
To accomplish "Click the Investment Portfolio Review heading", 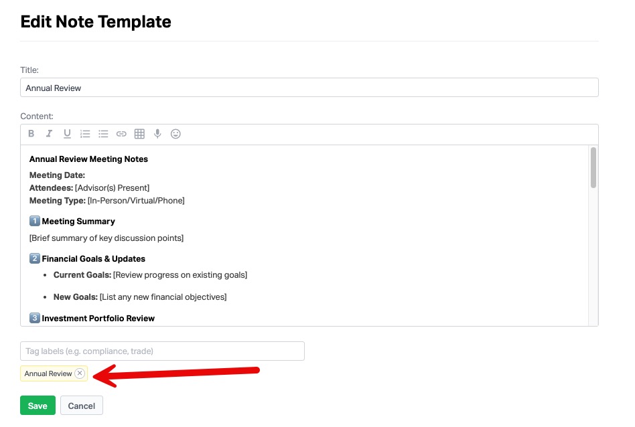I will (x=98, y=319).
